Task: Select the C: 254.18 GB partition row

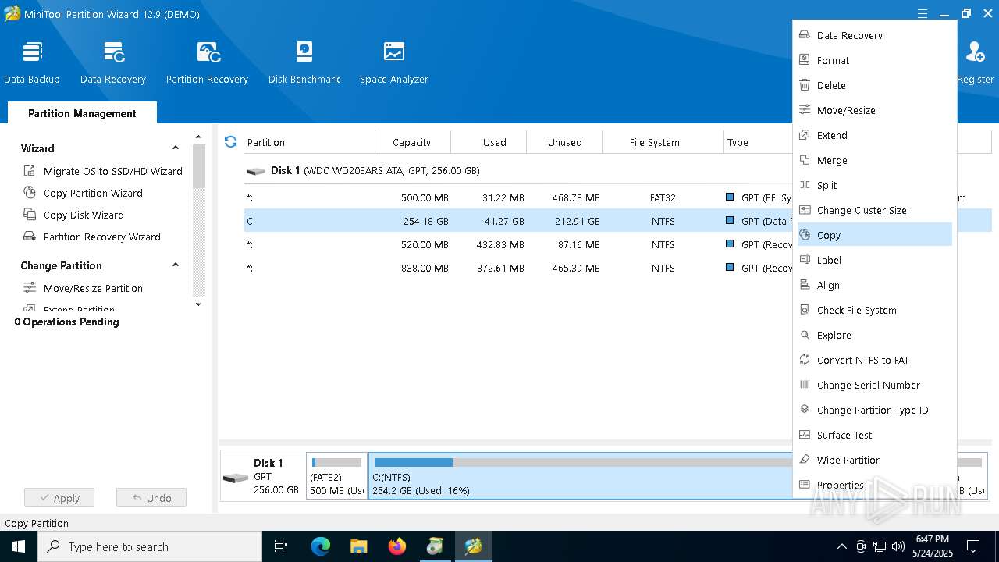Action: point(518,221)
